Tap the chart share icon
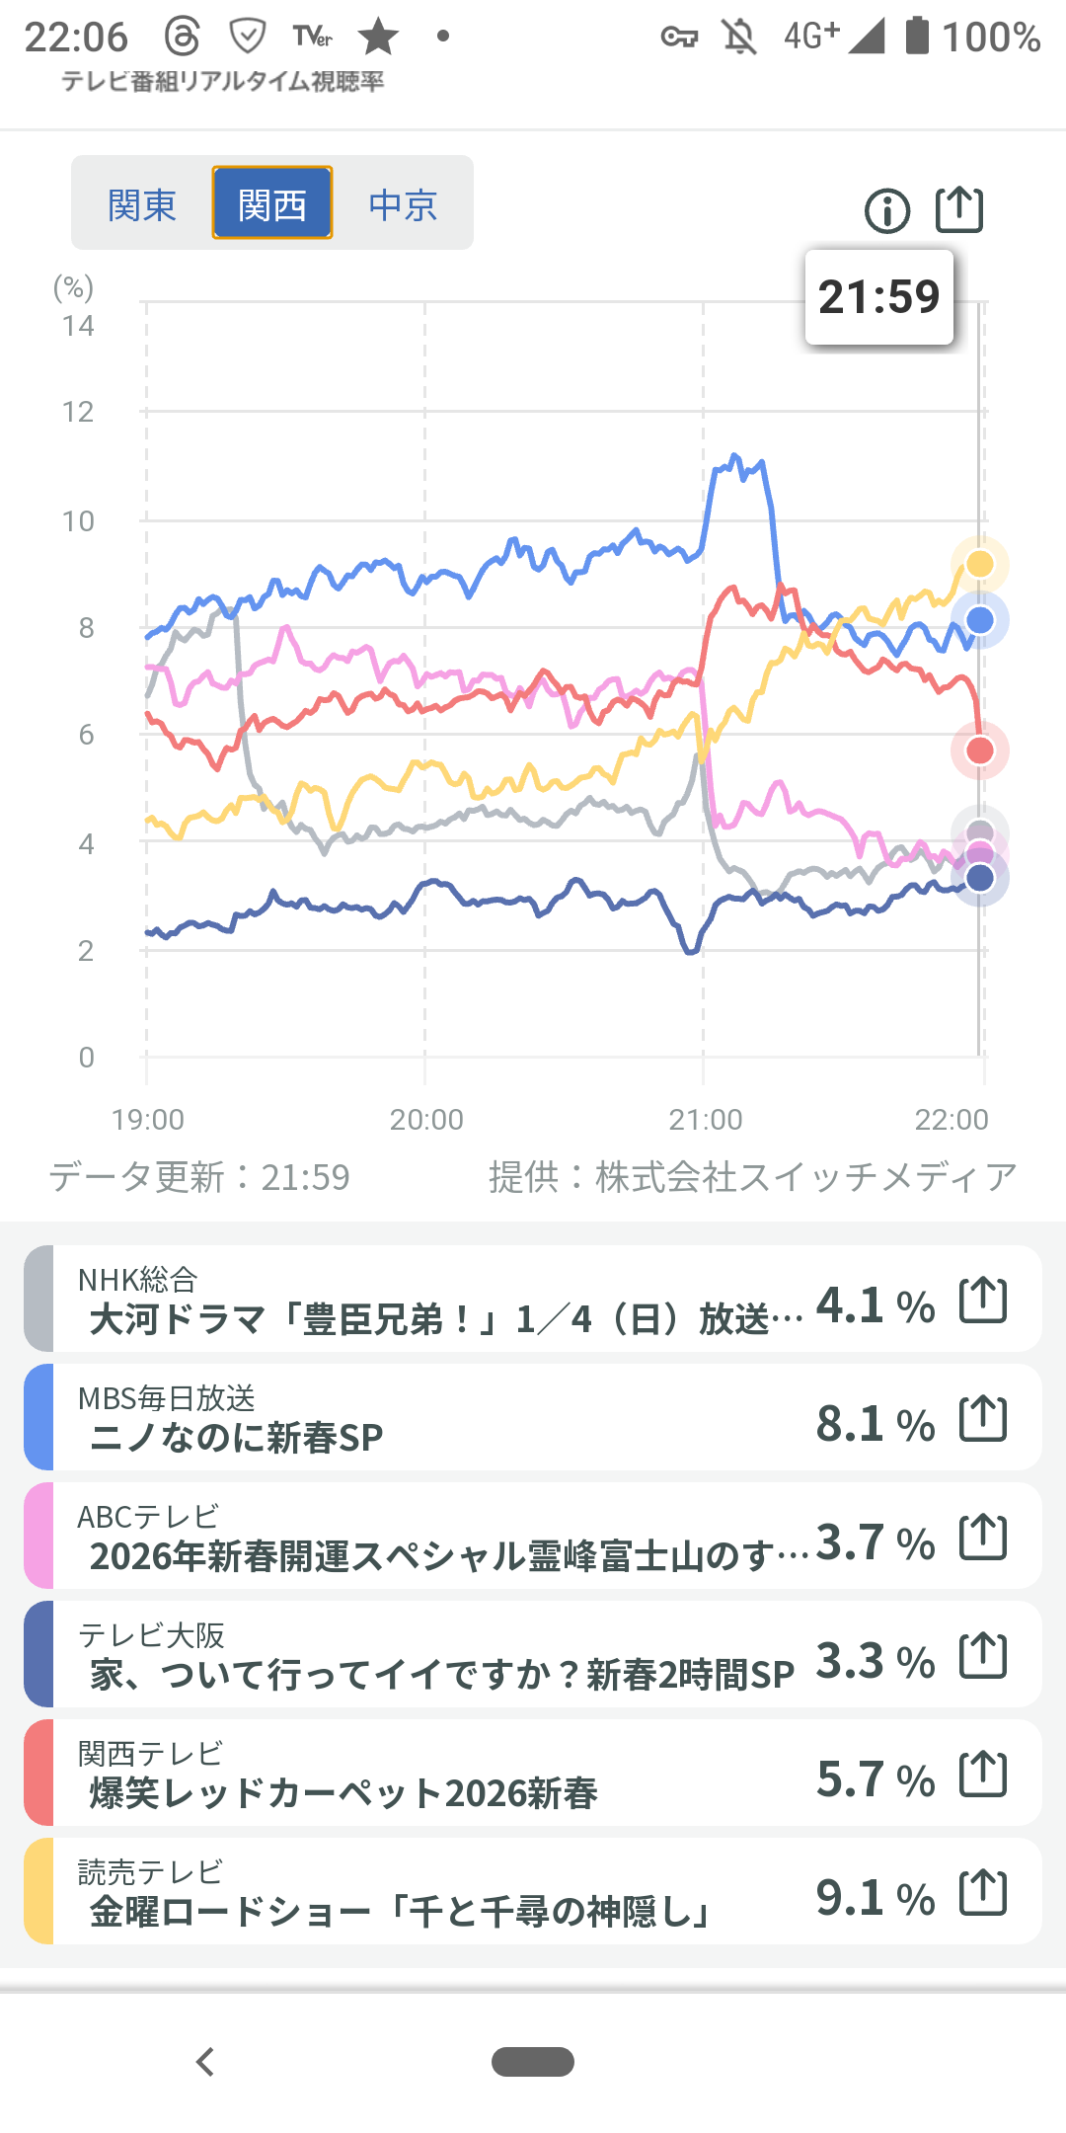The width and height of the screenshot is (1066, 2133). [x=958, y=210]
